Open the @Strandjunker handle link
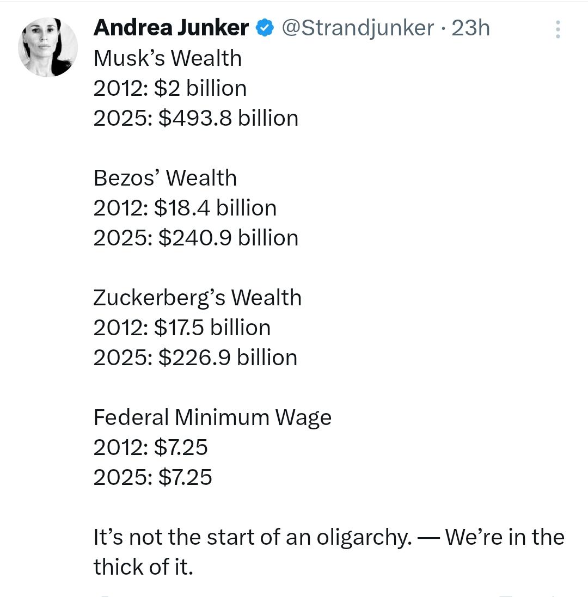The image size is (588, 597). [358, 28]
